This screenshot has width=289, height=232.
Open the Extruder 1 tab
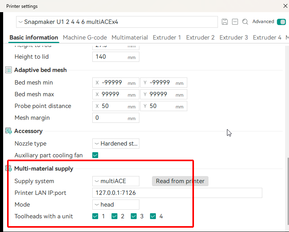166,38
